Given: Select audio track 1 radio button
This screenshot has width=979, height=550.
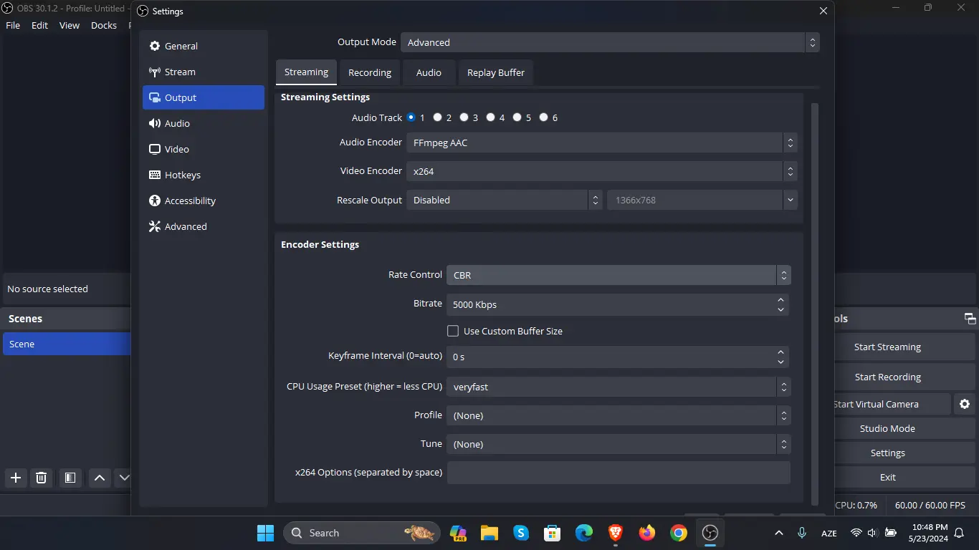Looking at the screenshot, I should [411, 117].
